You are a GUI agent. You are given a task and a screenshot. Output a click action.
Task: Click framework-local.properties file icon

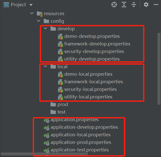pos(60,82)
